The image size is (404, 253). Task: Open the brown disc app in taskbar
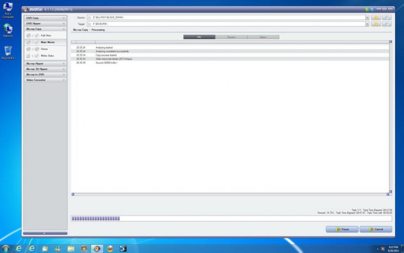(x=84, y=249)
